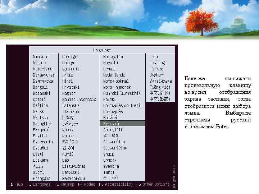The width and height of the screenshot is (259, 194).
Task: Select Suomi language
Action: (38, 172)
